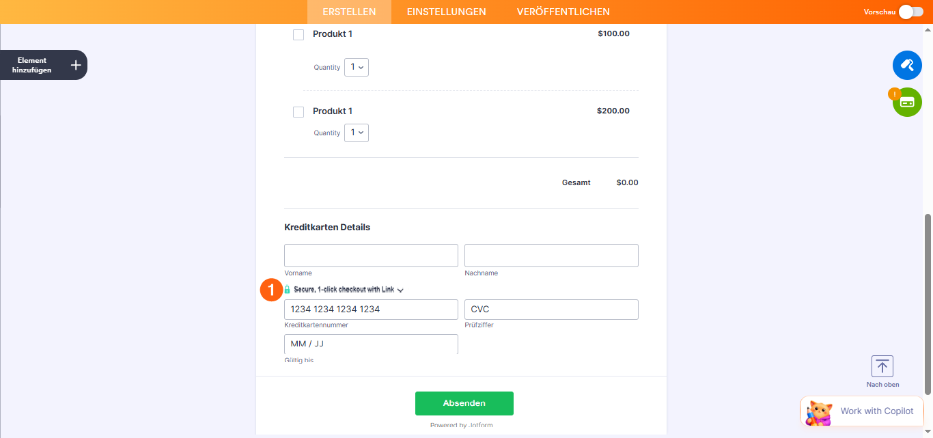The width and height of the screenshot is (933, 438).
Task: Switch to the EINSTELLUNGEN tab
Action: click(x=446, y=11)
